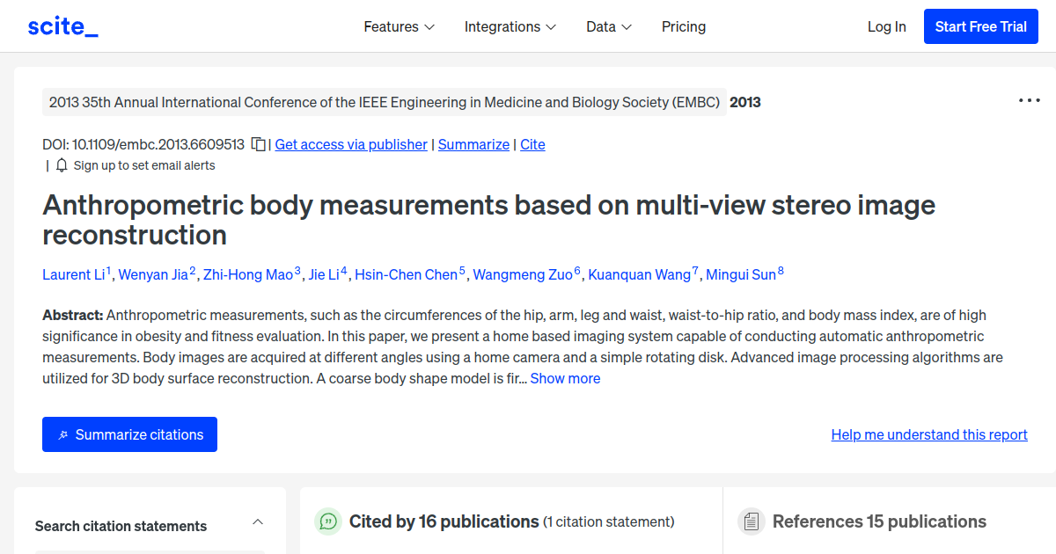The image size is (1056, 554).
Task: Click the green citation statement icon
Action: [327, 521]
